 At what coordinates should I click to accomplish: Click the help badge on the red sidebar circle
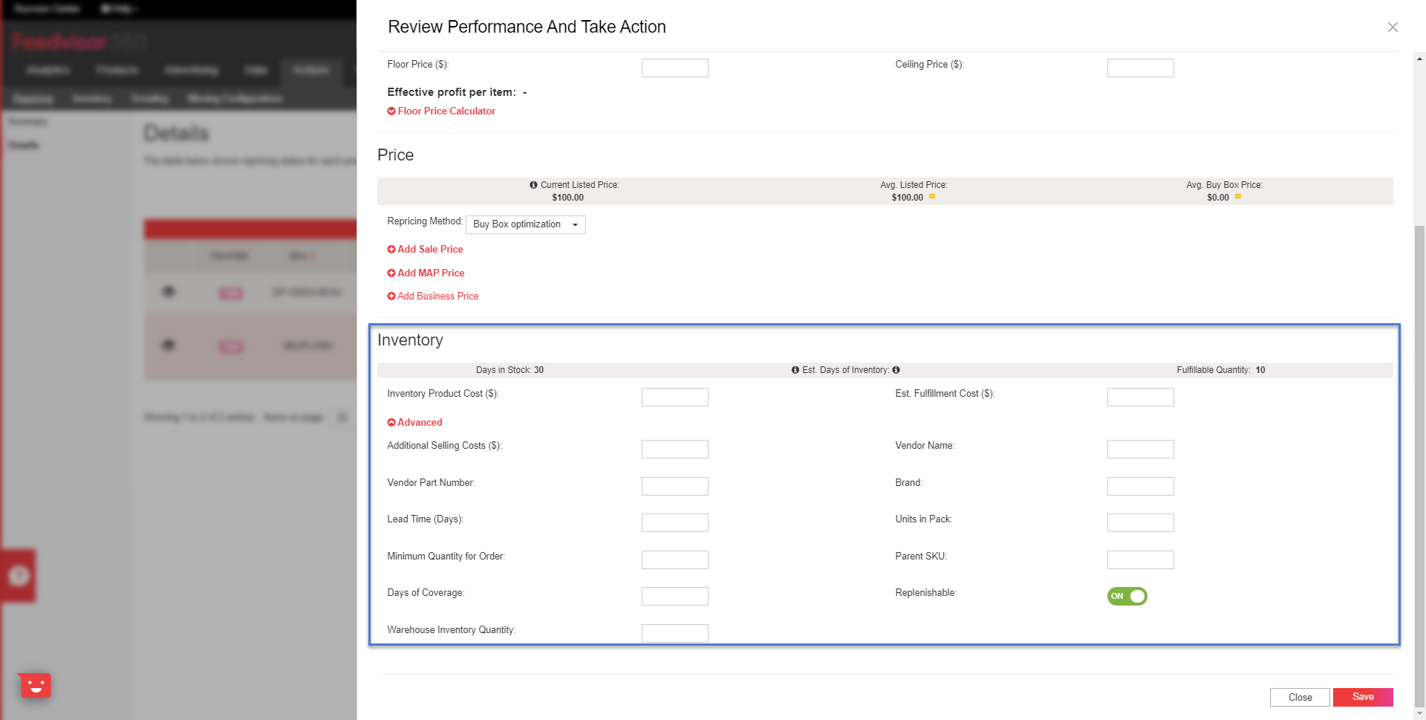point(19,576)
